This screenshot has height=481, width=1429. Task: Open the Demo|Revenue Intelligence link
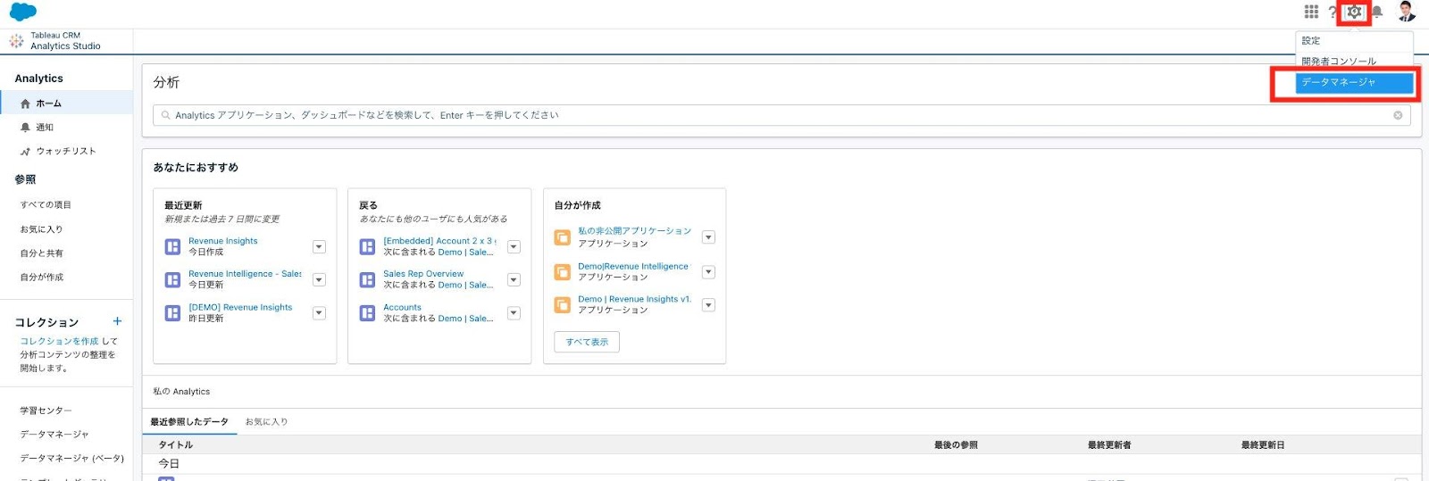pos(633,267)
